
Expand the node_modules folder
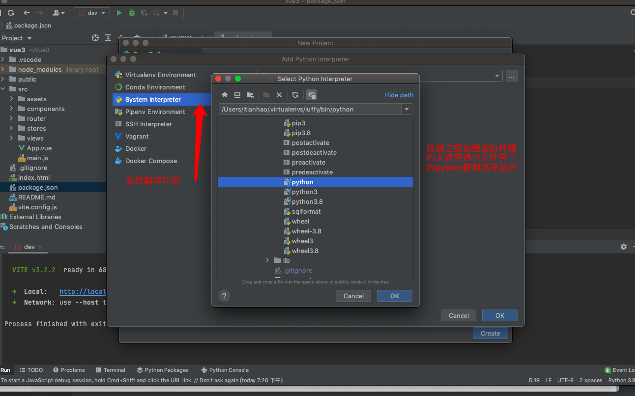click(3, 69)
